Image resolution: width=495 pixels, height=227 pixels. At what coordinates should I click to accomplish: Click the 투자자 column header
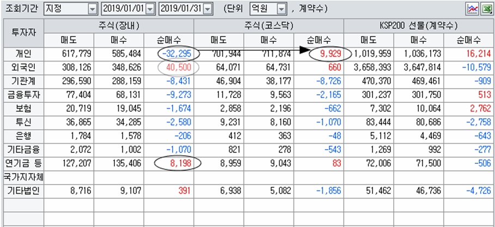pos(23,33)
